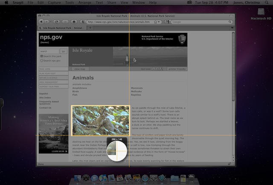Open the Tools menu
This screenshot has height=185, width=273.
(x=70, y=3)
